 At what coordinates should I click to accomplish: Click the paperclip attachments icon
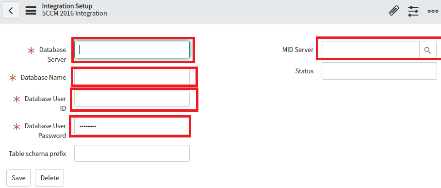coord(393,11)
